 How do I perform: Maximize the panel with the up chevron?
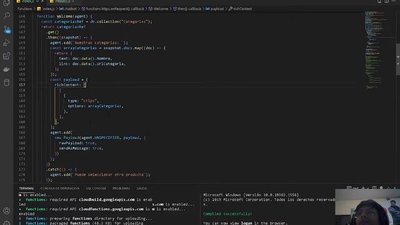pos(388,188)
